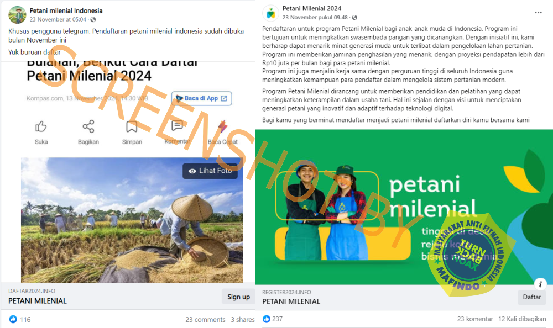Open the 12 Kali dibagikan link
553x328 pixels.
click(x=522, y=319)
